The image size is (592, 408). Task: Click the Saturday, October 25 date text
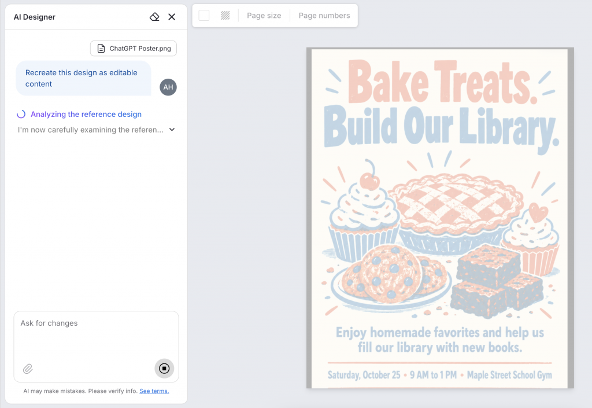[364, 375]
